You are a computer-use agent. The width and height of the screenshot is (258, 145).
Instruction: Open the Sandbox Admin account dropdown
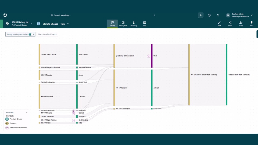(252, 15)
